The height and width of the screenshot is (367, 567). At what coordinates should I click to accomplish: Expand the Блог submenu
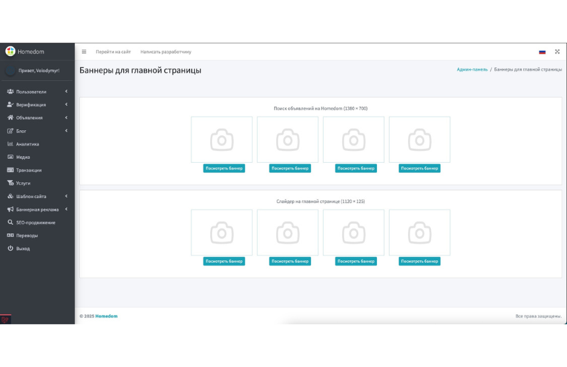coord(66,131)
